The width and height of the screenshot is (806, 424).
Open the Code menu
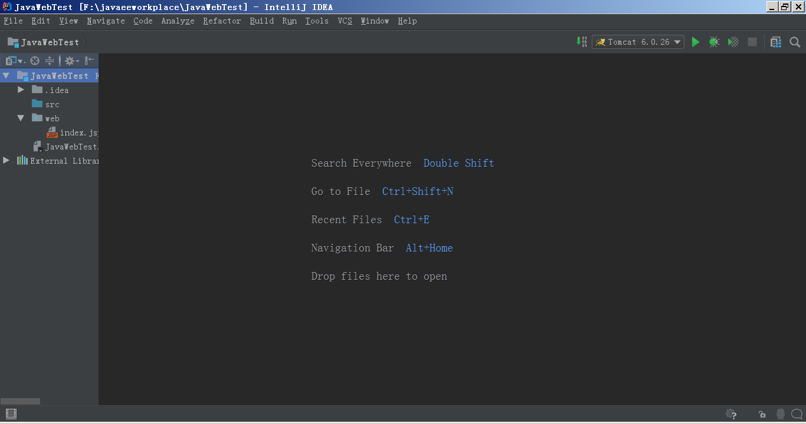pos(143,21)
